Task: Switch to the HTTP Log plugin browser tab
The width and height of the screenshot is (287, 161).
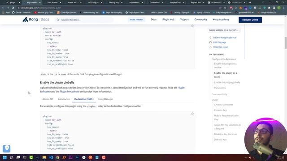Action: click(93, 3)
